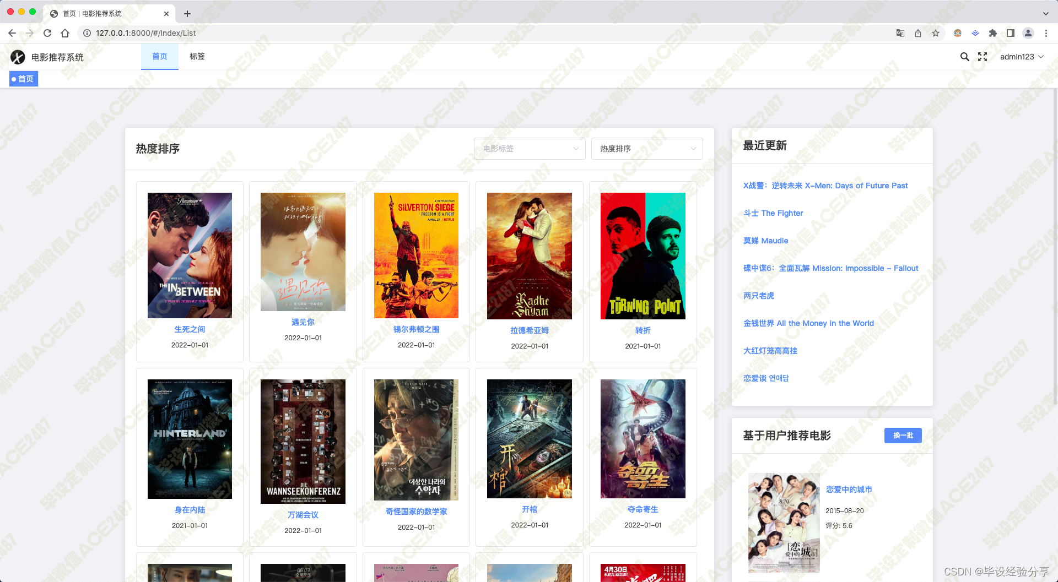The image size is (1058, 582).
Task: Click the 遇见你 movie poster
Action: point(303,252)
